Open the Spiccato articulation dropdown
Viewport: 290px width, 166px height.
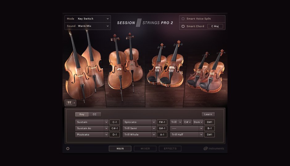click(x=139, y=122)
